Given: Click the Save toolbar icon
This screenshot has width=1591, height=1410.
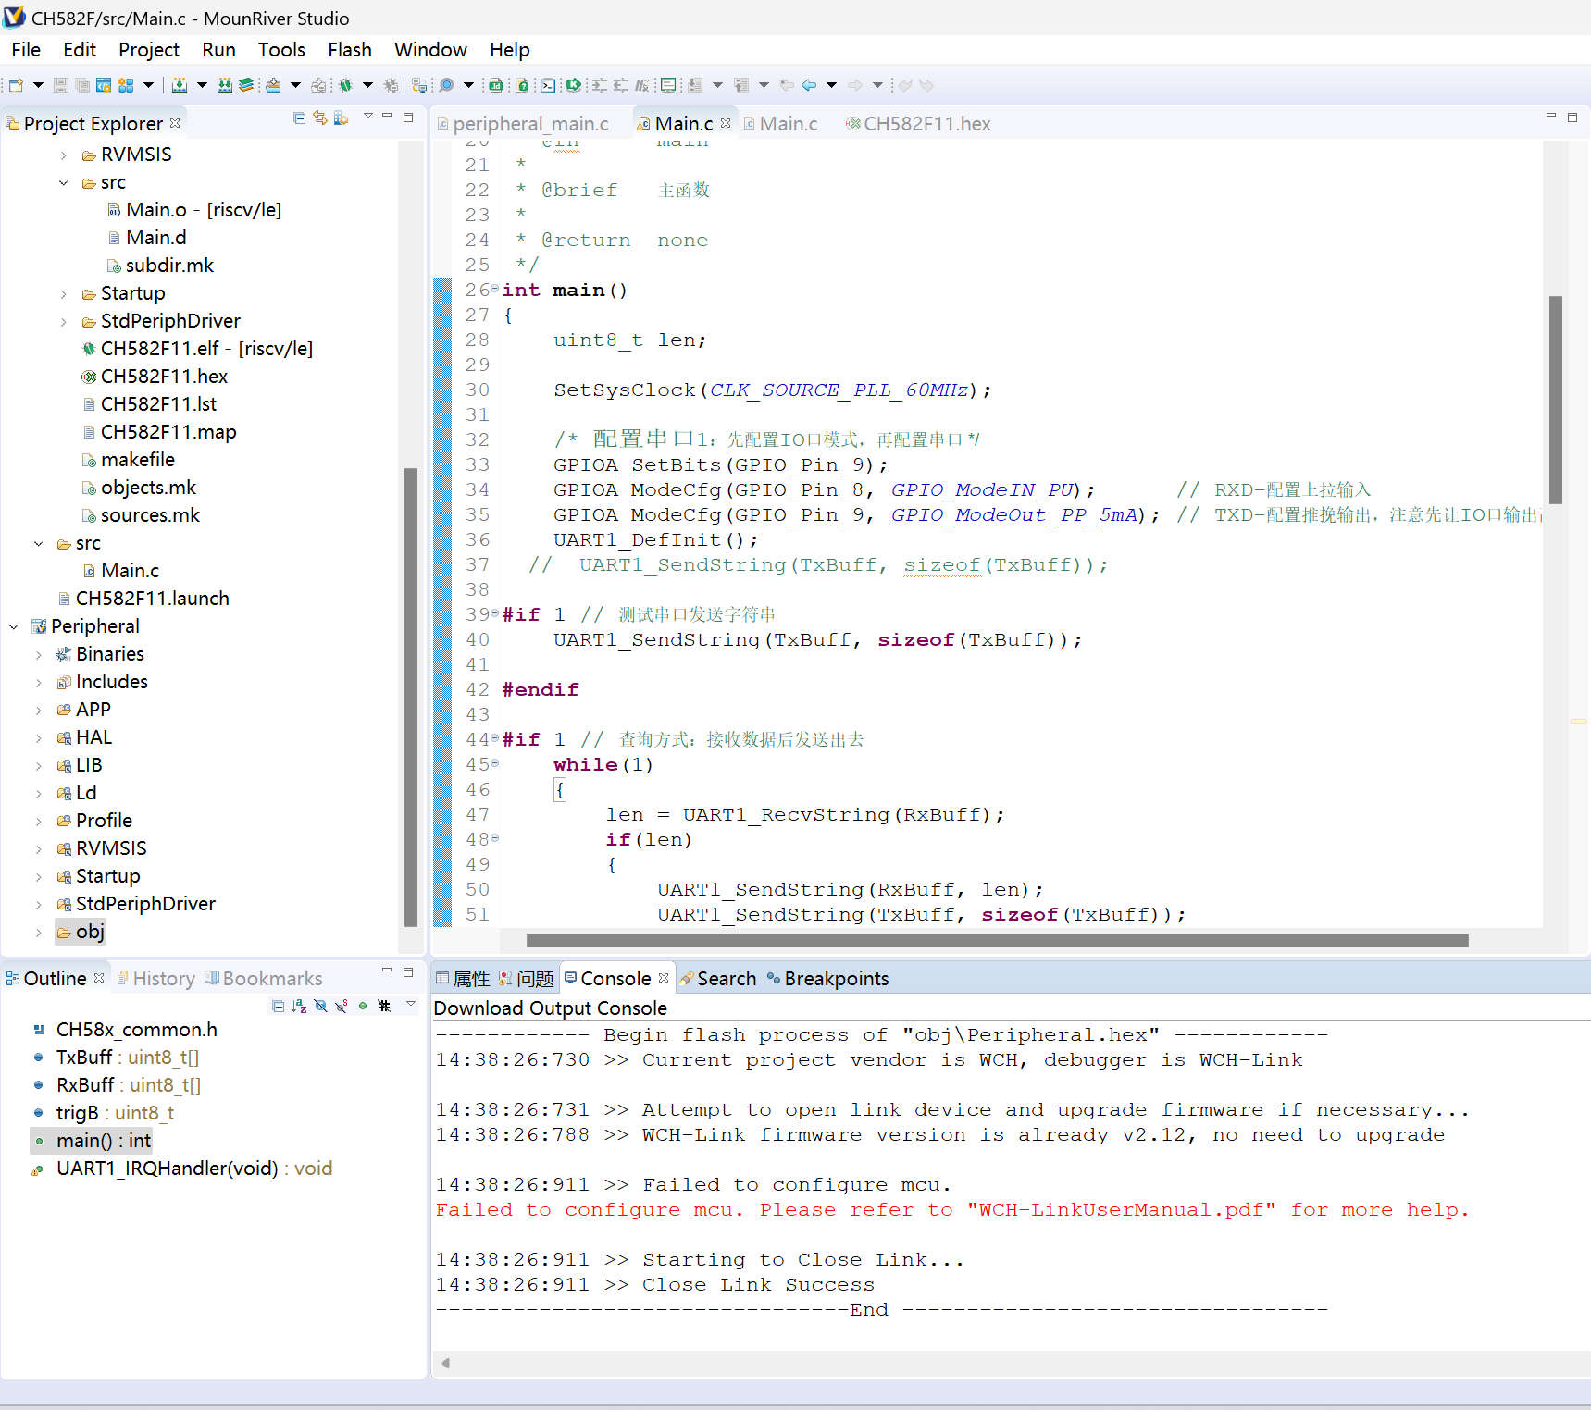Looking at the screenshot, I should (x=60, y=85).
